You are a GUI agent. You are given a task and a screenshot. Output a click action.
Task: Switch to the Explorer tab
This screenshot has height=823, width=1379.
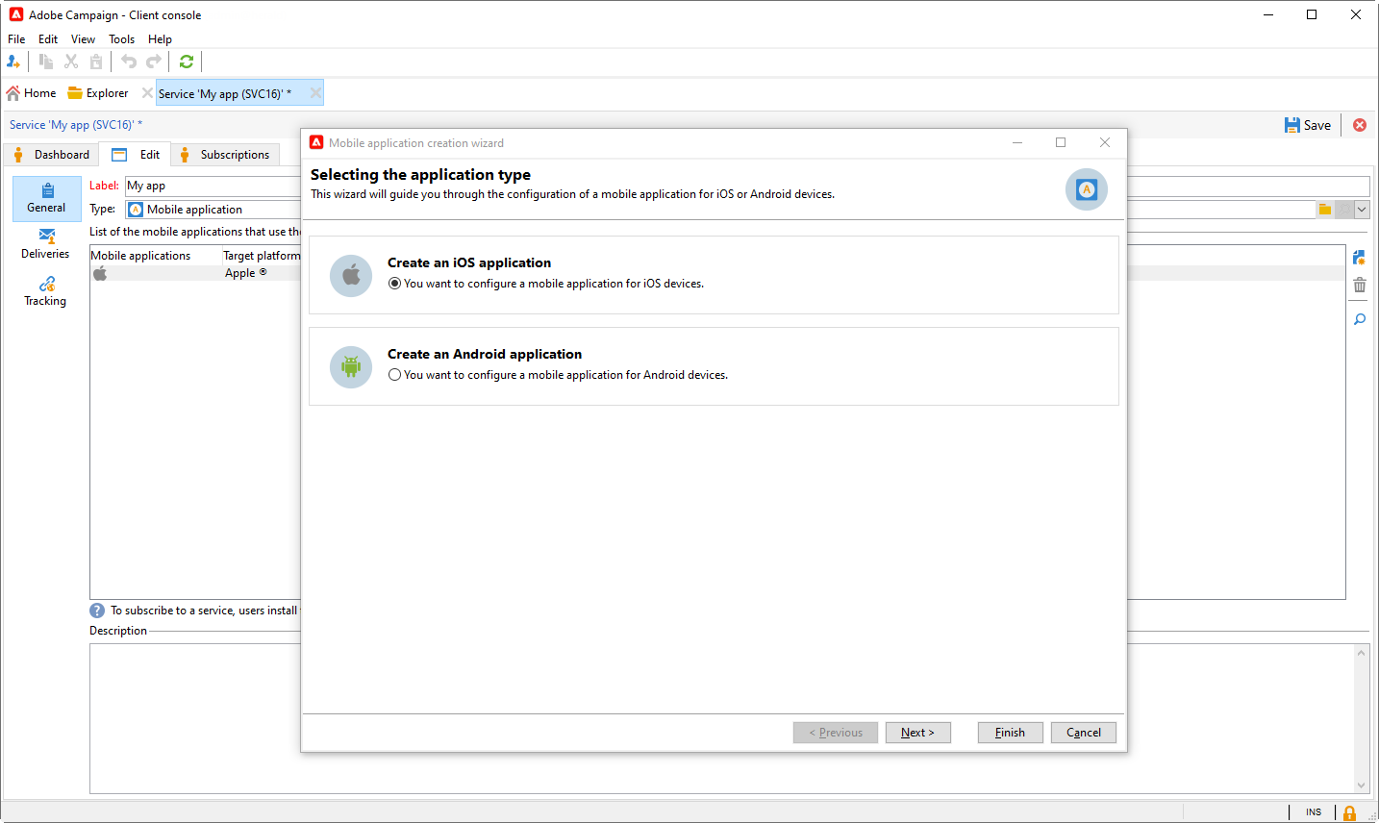(x=98, y=93)
